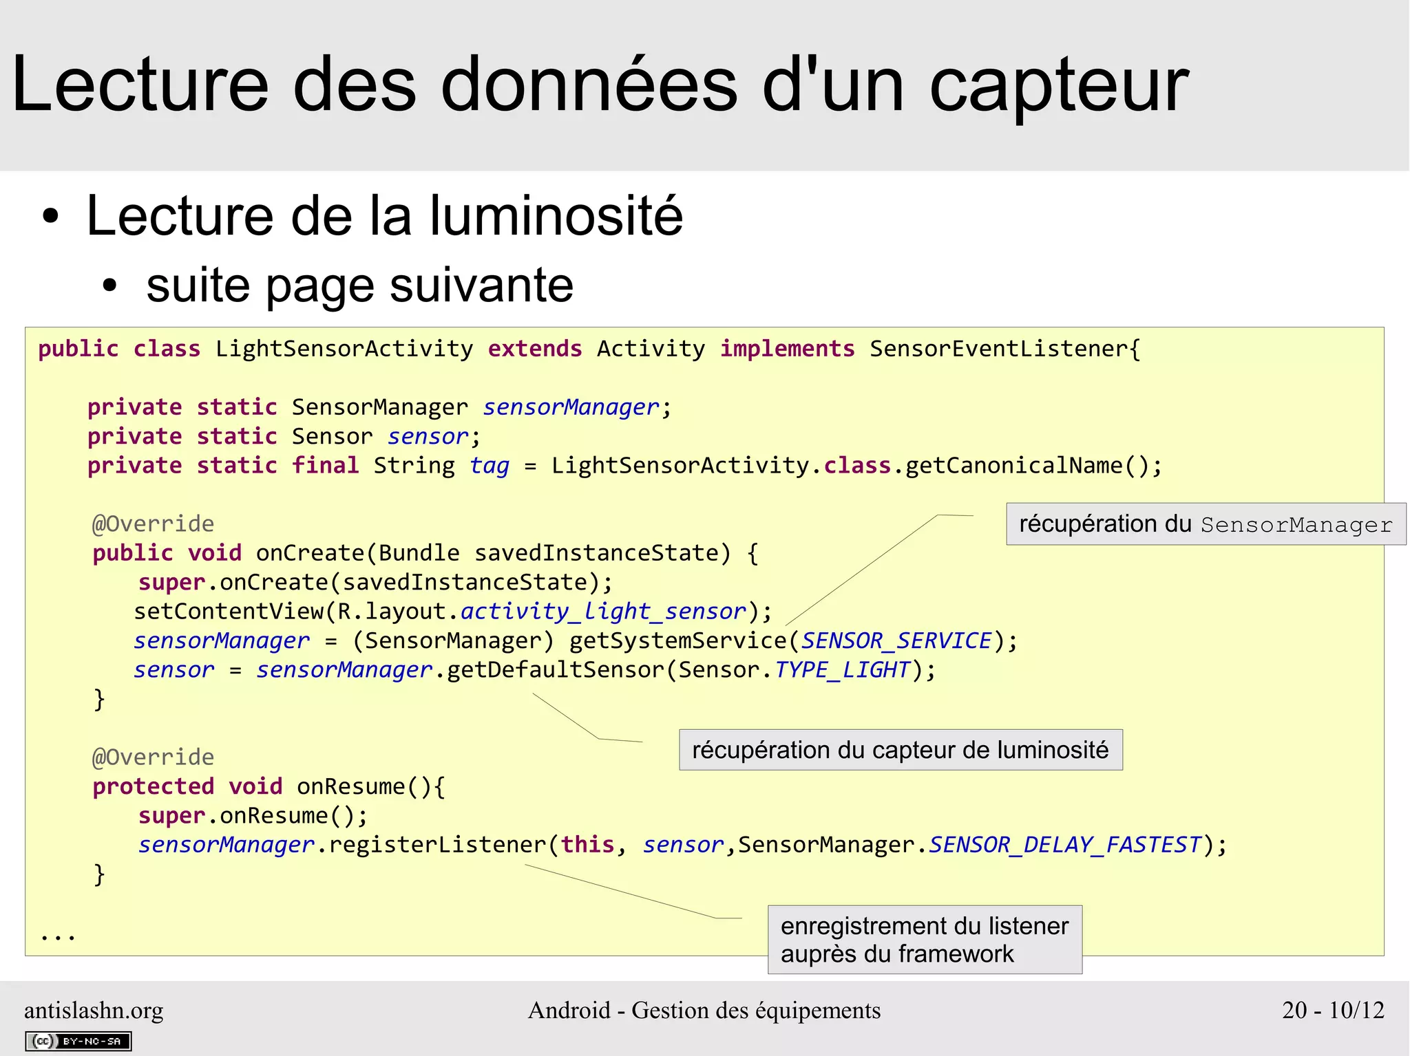
Task: Click the sub-bullet 'suite page suivante'
Action: [360, 285]
